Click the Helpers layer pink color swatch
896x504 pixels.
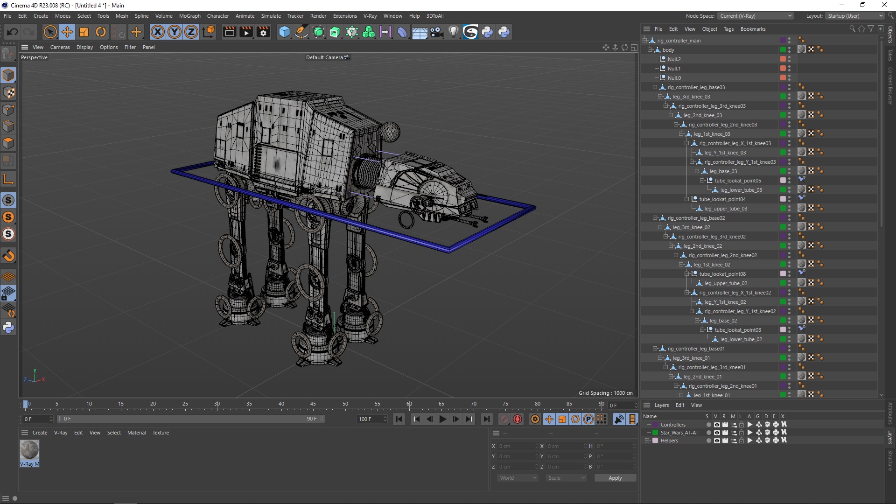[x=655, y=441]
